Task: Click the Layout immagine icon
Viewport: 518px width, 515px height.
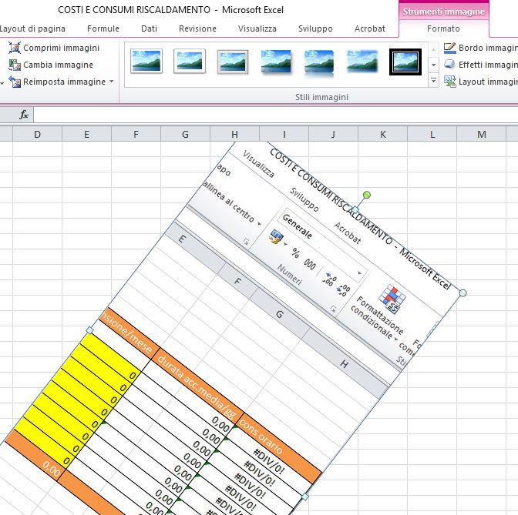Action: pos(449,81)
